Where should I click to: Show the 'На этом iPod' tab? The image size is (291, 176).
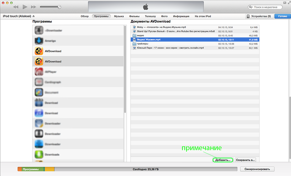[203, 16]
